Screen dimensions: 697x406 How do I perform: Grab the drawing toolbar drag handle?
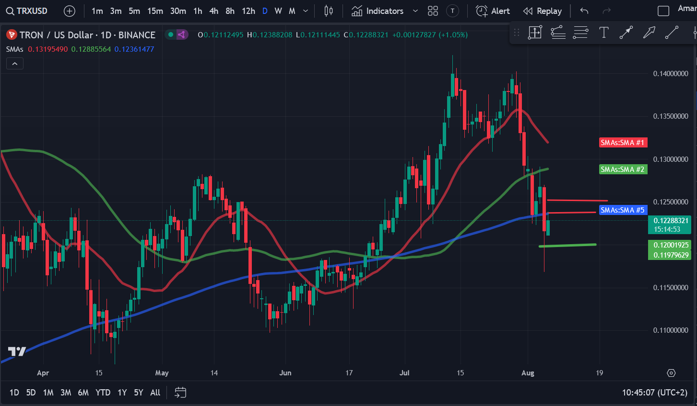click(517, 33)
